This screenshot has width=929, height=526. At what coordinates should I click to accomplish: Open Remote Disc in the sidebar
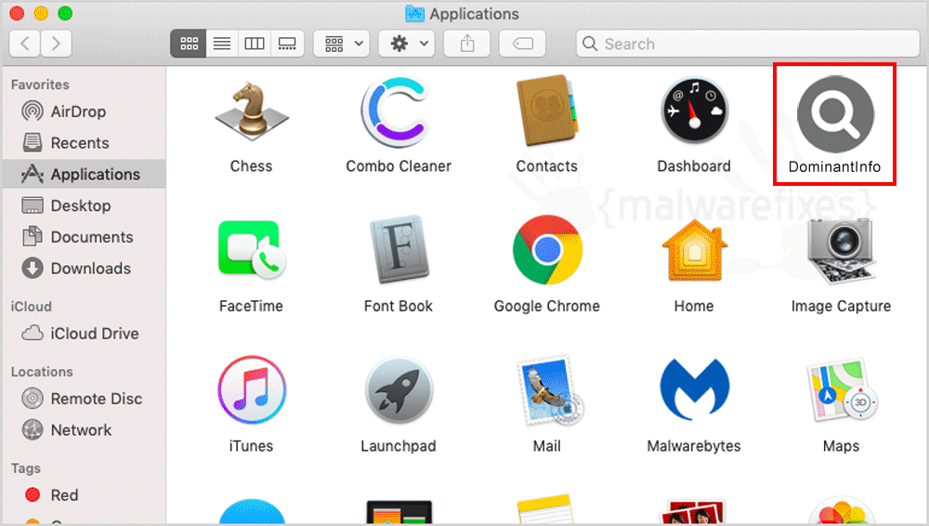click(x=84, y=399)
